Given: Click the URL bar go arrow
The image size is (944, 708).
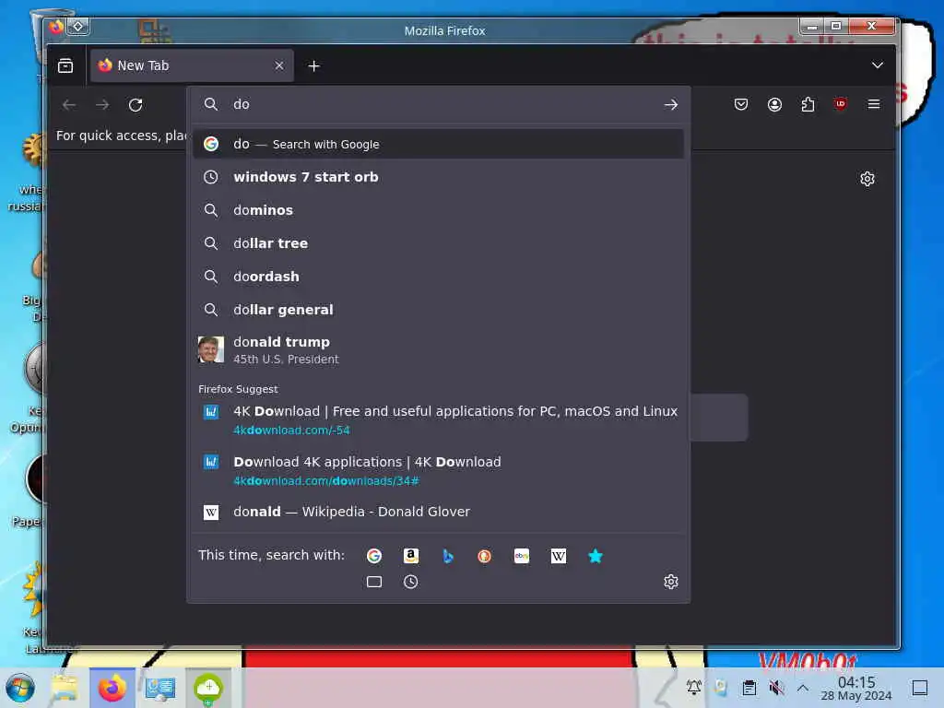Looking at the screenshot, I should click(x=671, y=105).
